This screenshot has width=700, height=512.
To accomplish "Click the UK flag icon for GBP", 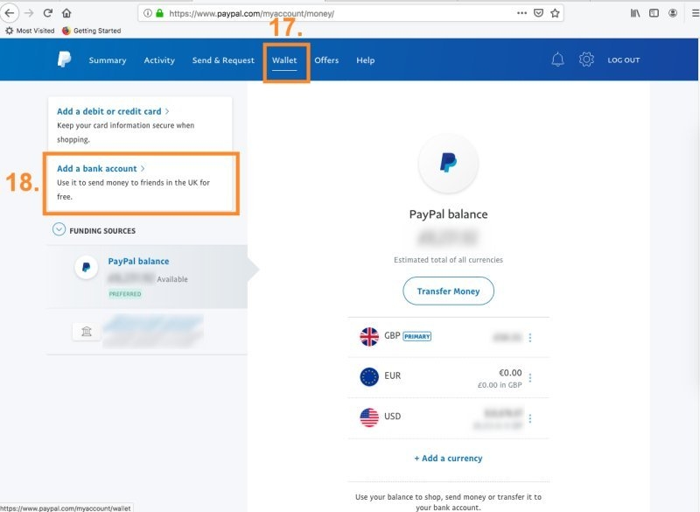I will 369,337.
